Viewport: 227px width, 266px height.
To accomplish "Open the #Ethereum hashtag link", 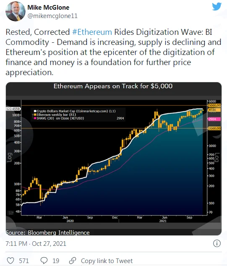I will (x=92, y=32).
